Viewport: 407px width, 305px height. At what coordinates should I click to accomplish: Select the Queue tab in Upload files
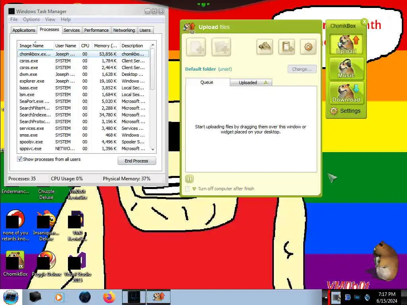[x=207, y=82]
